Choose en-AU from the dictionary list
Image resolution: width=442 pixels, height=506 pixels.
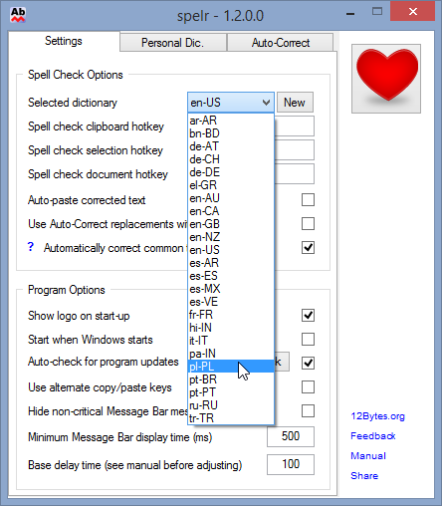[231, 198]
